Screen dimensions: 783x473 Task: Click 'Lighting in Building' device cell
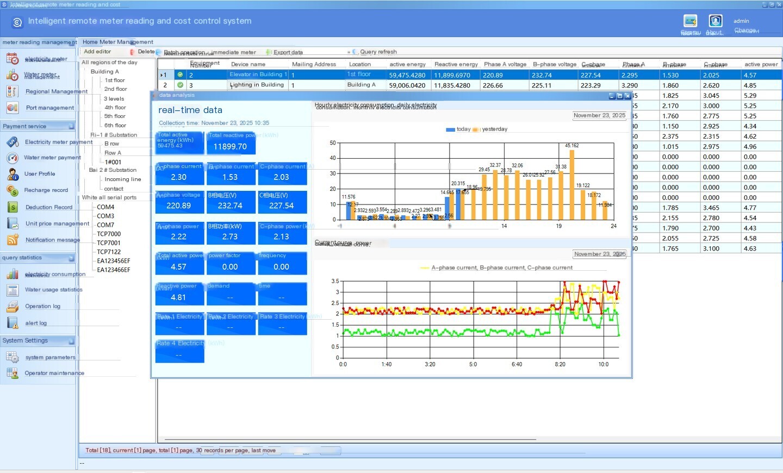coord(257,85)
